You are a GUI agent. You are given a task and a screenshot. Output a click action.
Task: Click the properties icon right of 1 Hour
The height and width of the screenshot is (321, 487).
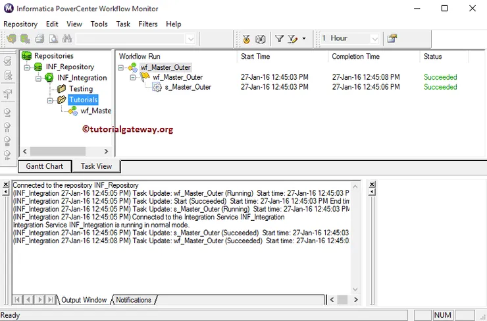coord(392,39)
